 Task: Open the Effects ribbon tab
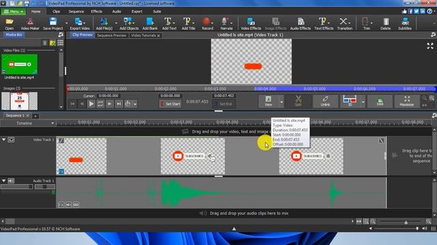96,12
